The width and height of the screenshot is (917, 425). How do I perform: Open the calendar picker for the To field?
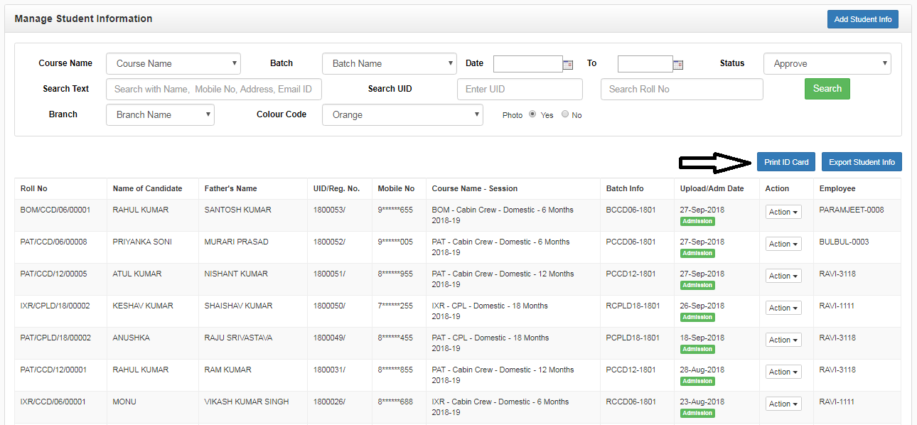click(678, 65)
